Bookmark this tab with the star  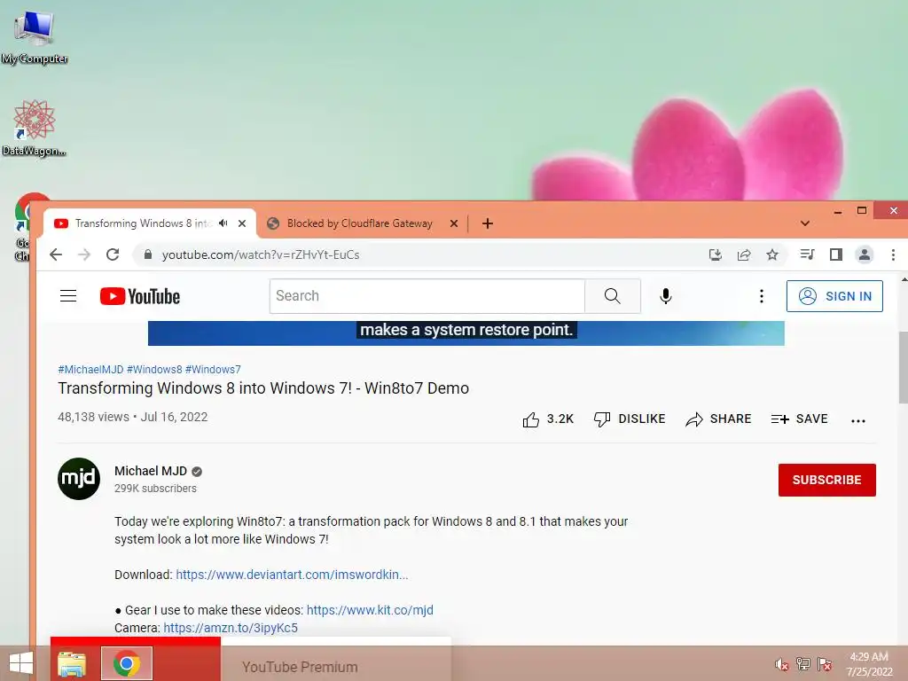(772, 254)
